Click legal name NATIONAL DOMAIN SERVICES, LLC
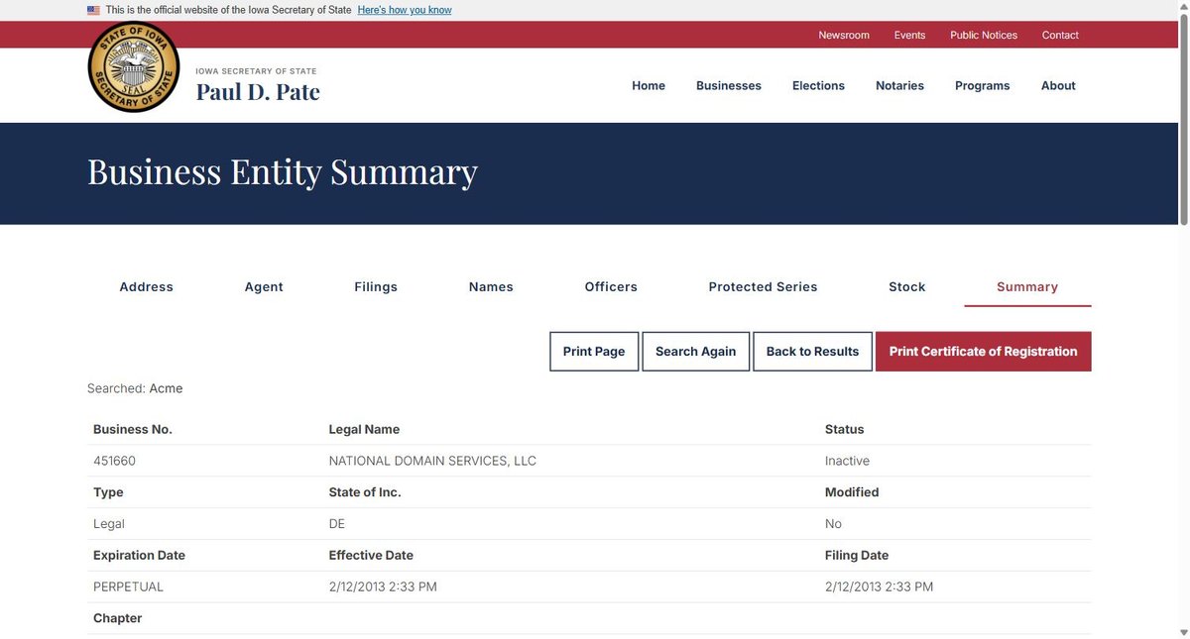1190x639 pixels. point(432,461)
